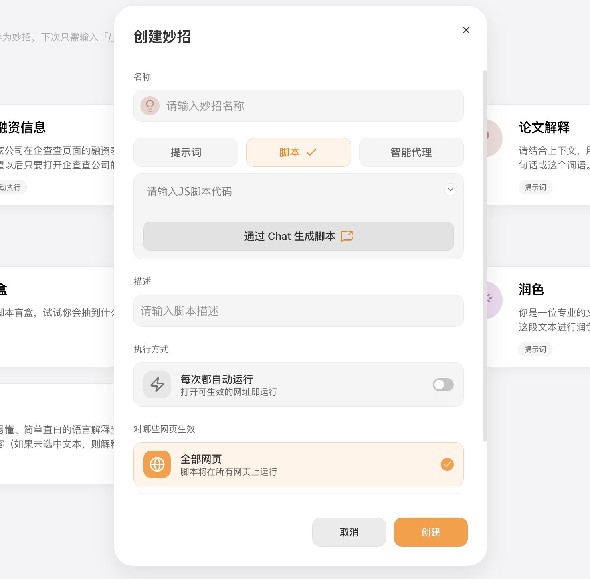
Task: Click the 脚本描述 input field
Action: point(298,311)
